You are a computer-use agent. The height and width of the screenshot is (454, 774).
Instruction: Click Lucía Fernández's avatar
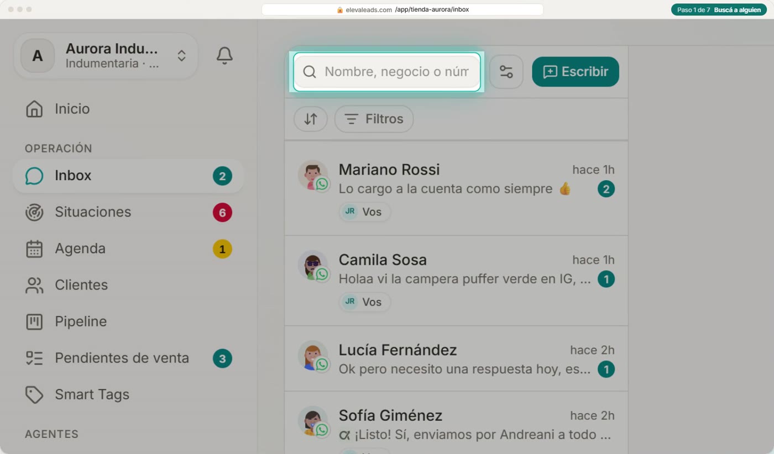point(313,356)
